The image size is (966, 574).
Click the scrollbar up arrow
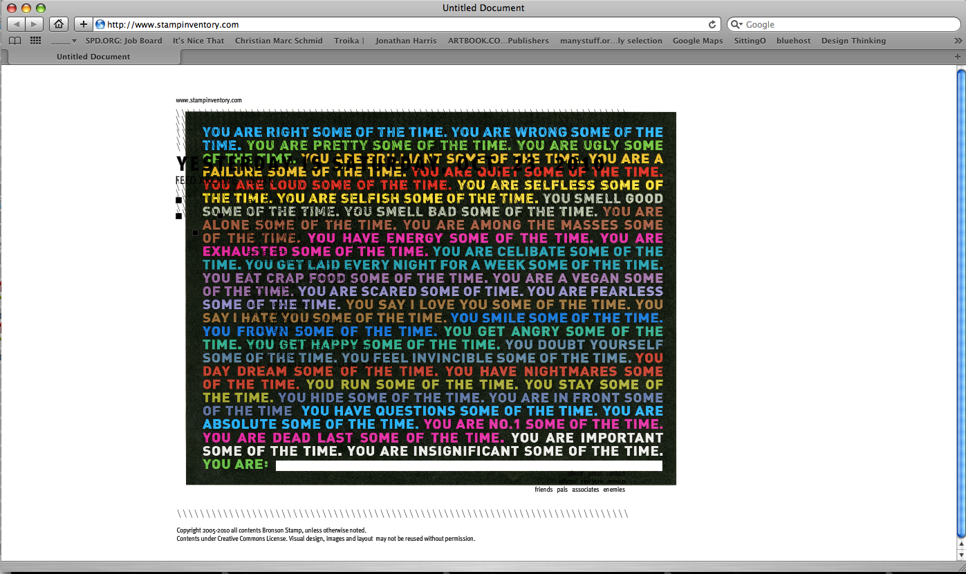(x=961, y=543)
